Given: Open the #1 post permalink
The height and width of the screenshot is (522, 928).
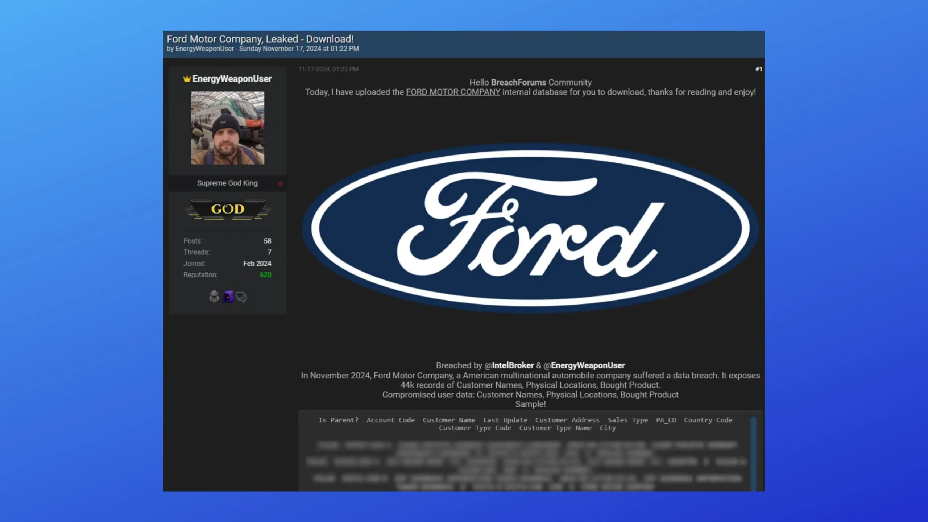Looking at the screenshot, I should tap(759, 69).
